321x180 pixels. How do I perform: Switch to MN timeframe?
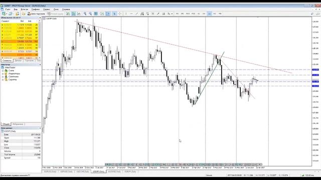(220, 13)
